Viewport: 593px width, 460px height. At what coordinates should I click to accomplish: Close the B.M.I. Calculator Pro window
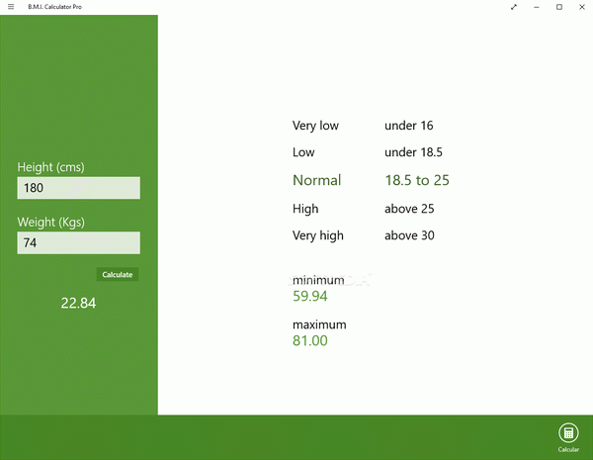(581, 7)
